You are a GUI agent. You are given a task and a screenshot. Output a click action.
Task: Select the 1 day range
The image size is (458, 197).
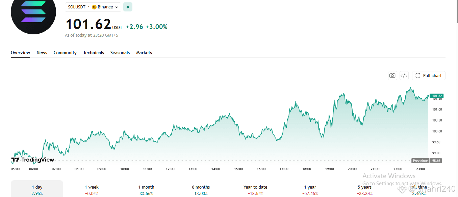[x=37, y=190]
